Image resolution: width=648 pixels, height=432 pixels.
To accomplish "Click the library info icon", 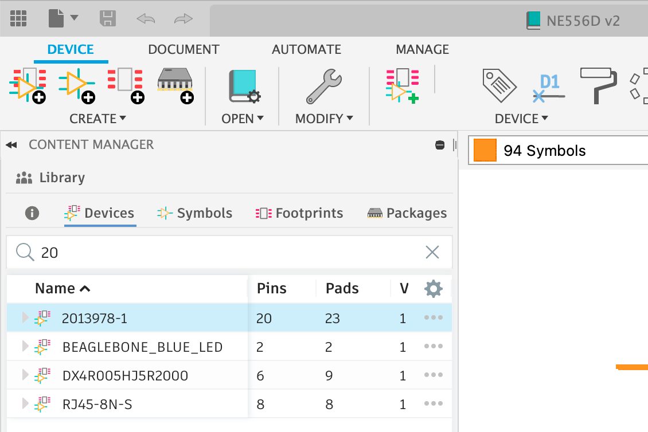I will [x=32, y=213].
